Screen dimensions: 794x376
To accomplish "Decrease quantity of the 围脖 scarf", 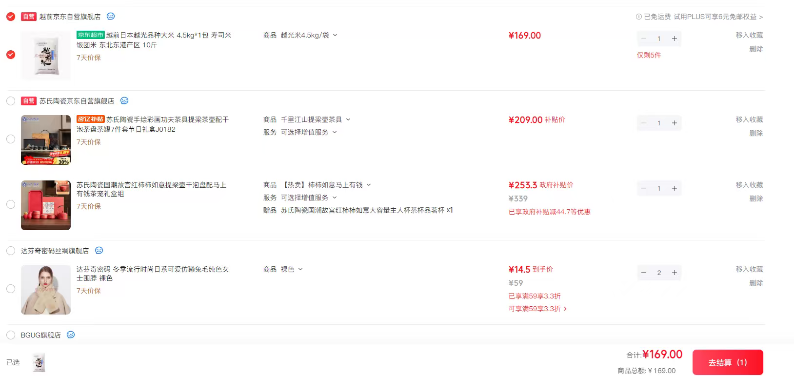I will pyautogui.click(x=644, y=273).
